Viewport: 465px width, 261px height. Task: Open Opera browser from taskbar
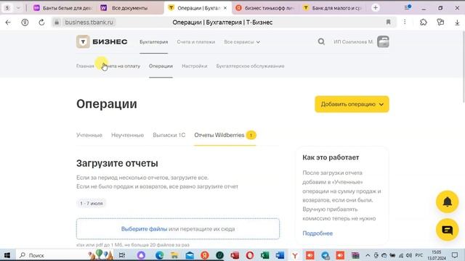point(250,255)
